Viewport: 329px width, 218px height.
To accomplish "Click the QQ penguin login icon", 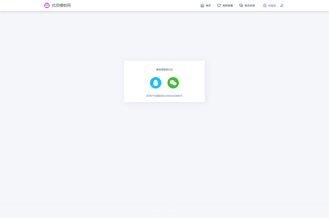I will 156,83.
